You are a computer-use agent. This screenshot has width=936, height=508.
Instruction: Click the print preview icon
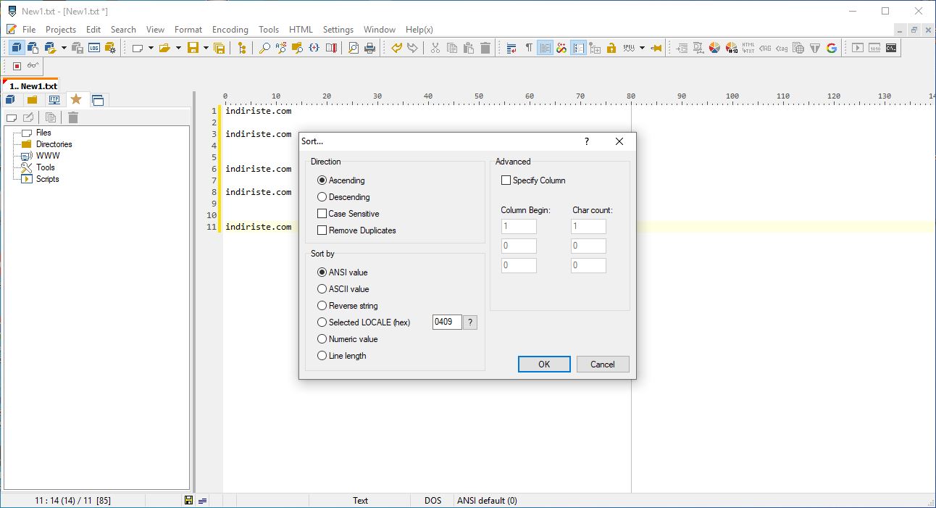pyautogui.click(x=354, y=48)
